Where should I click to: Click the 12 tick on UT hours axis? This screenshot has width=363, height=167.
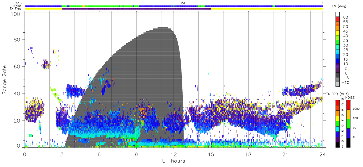pos(174,154)
